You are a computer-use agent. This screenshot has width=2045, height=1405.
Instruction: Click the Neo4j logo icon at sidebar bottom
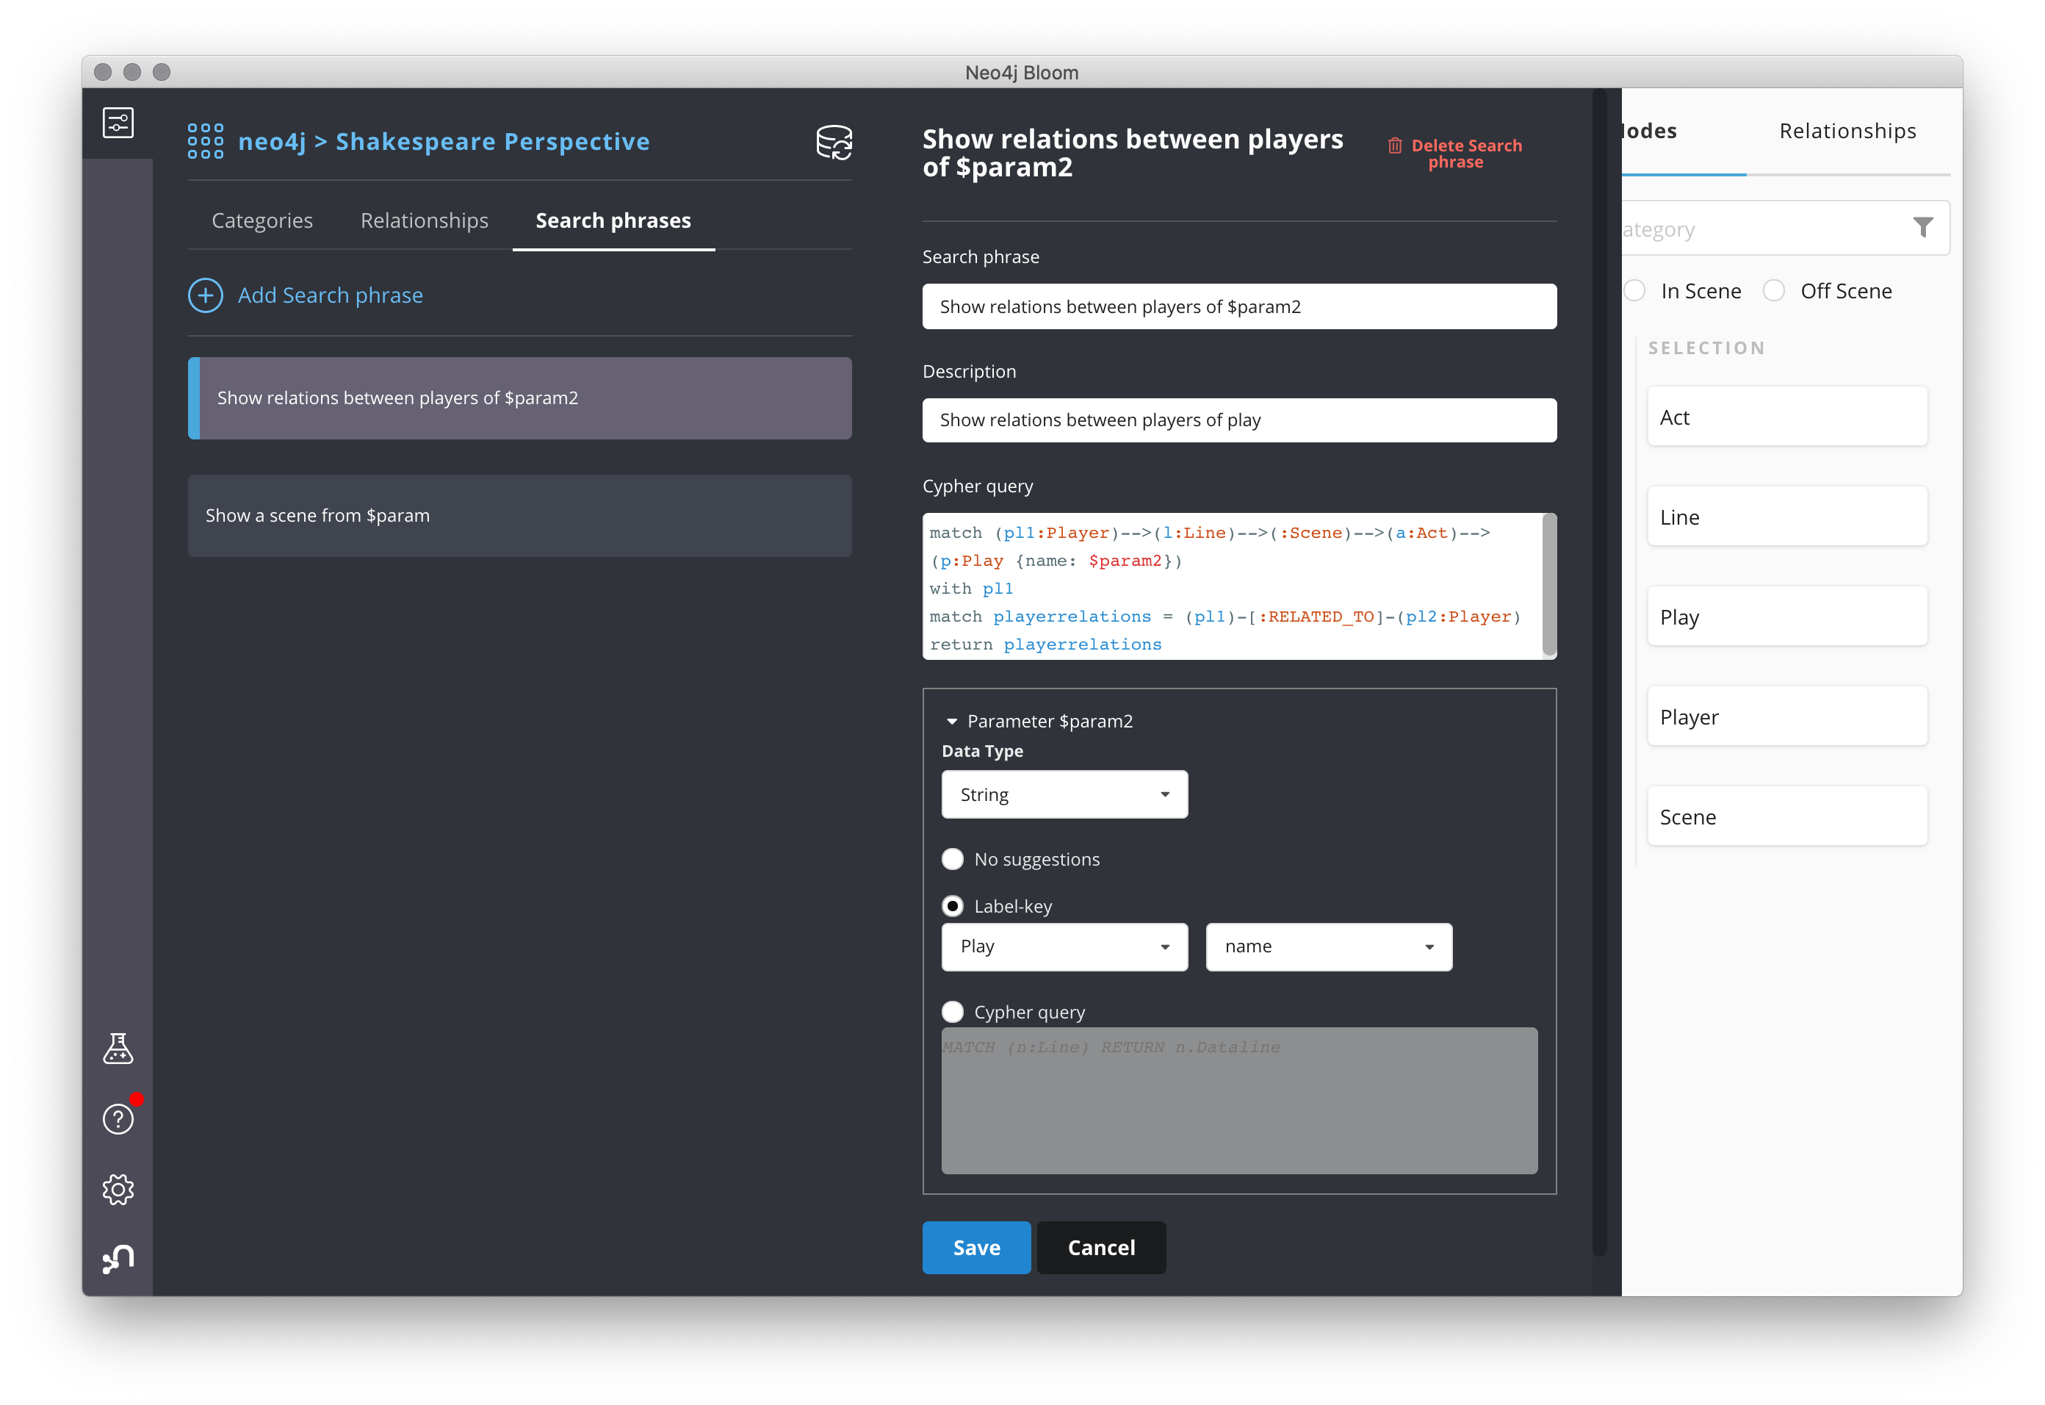[x=118, y=1259]
